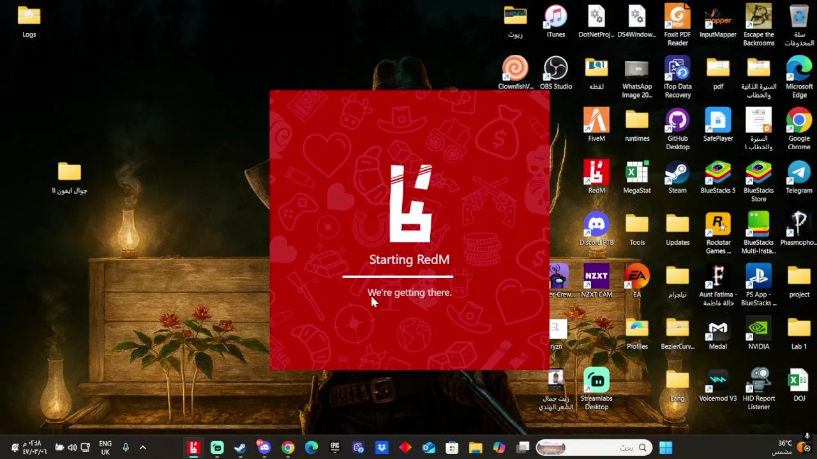Launch Google Chrome from the desktop
Screen dimensions: 817x459
point(799,130)
